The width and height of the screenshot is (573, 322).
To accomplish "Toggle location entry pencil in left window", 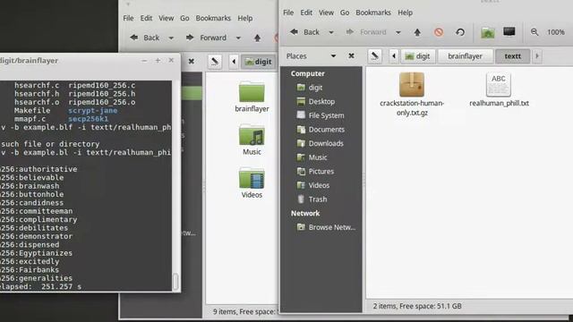I will coord(215,62).
